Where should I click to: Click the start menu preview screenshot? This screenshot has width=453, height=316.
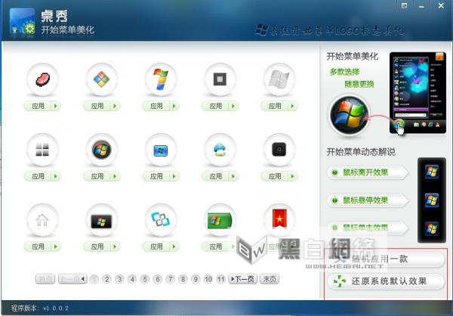(x=418, y=92)
